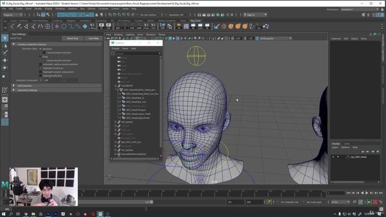
Task: Open Shading menu in viewport panel
Action: click(118, 35)
